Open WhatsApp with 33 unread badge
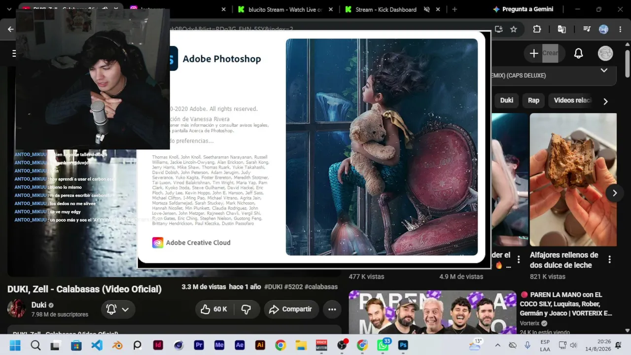 [383, 345]
